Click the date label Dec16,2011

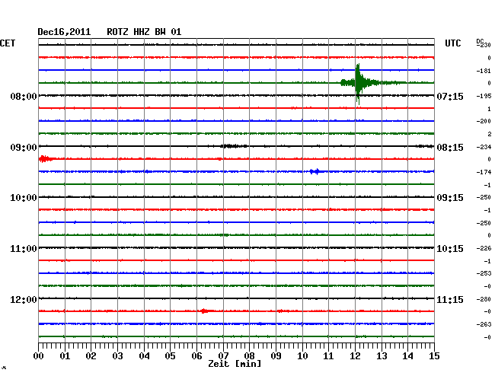click(x=64, y=32)
